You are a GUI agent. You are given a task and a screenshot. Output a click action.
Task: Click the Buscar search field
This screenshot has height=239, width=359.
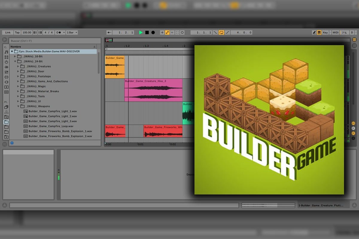[x=55, y=41]
